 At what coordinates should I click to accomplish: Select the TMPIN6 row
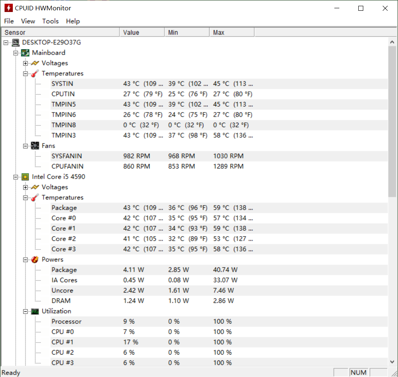tap(219, 115)
